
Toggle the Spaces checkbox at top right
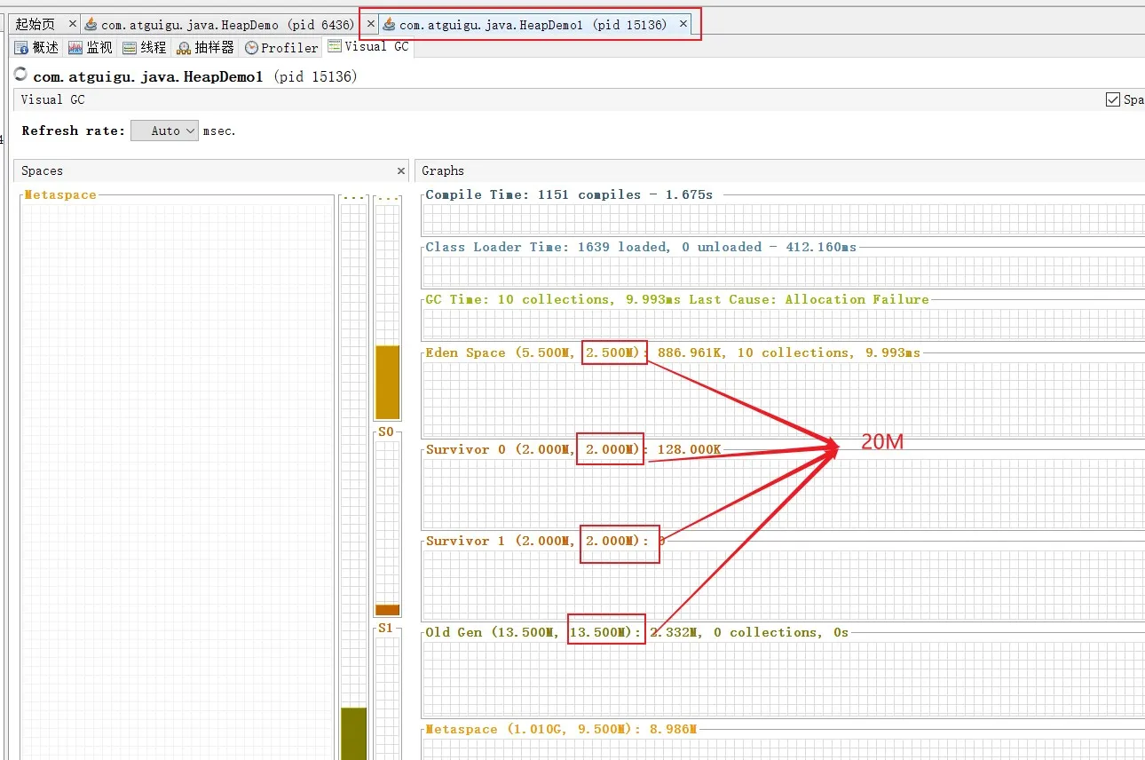pyautogui.click(x=1113, y=99)
